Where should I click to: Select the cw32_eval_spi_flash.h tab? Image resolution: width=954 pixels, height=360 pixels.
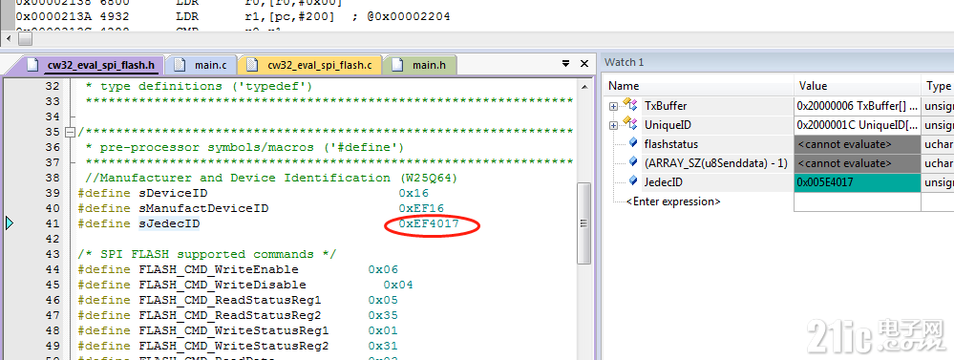click(x=92, y=65)
